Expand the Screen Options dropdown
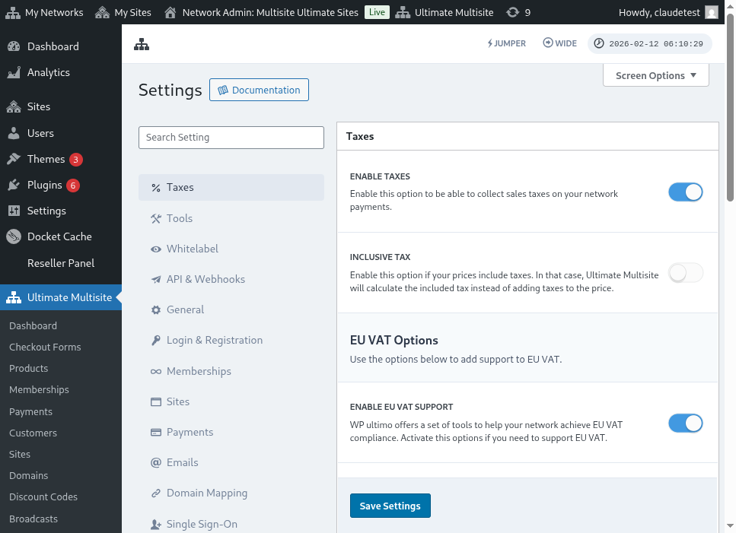The image size is (736, 533). (656, 75)
